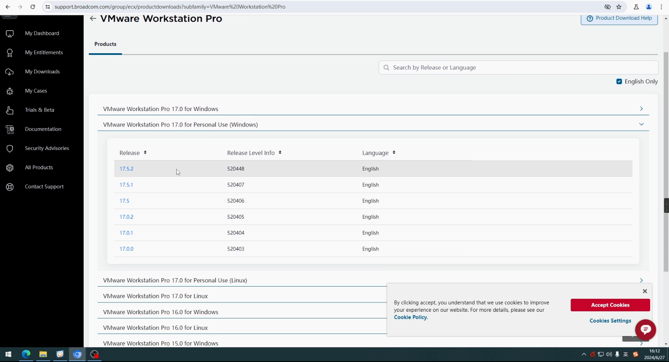Click the 520448 release level cell
669x362 pixels.
pyautogui.click(x=236, y=169)
